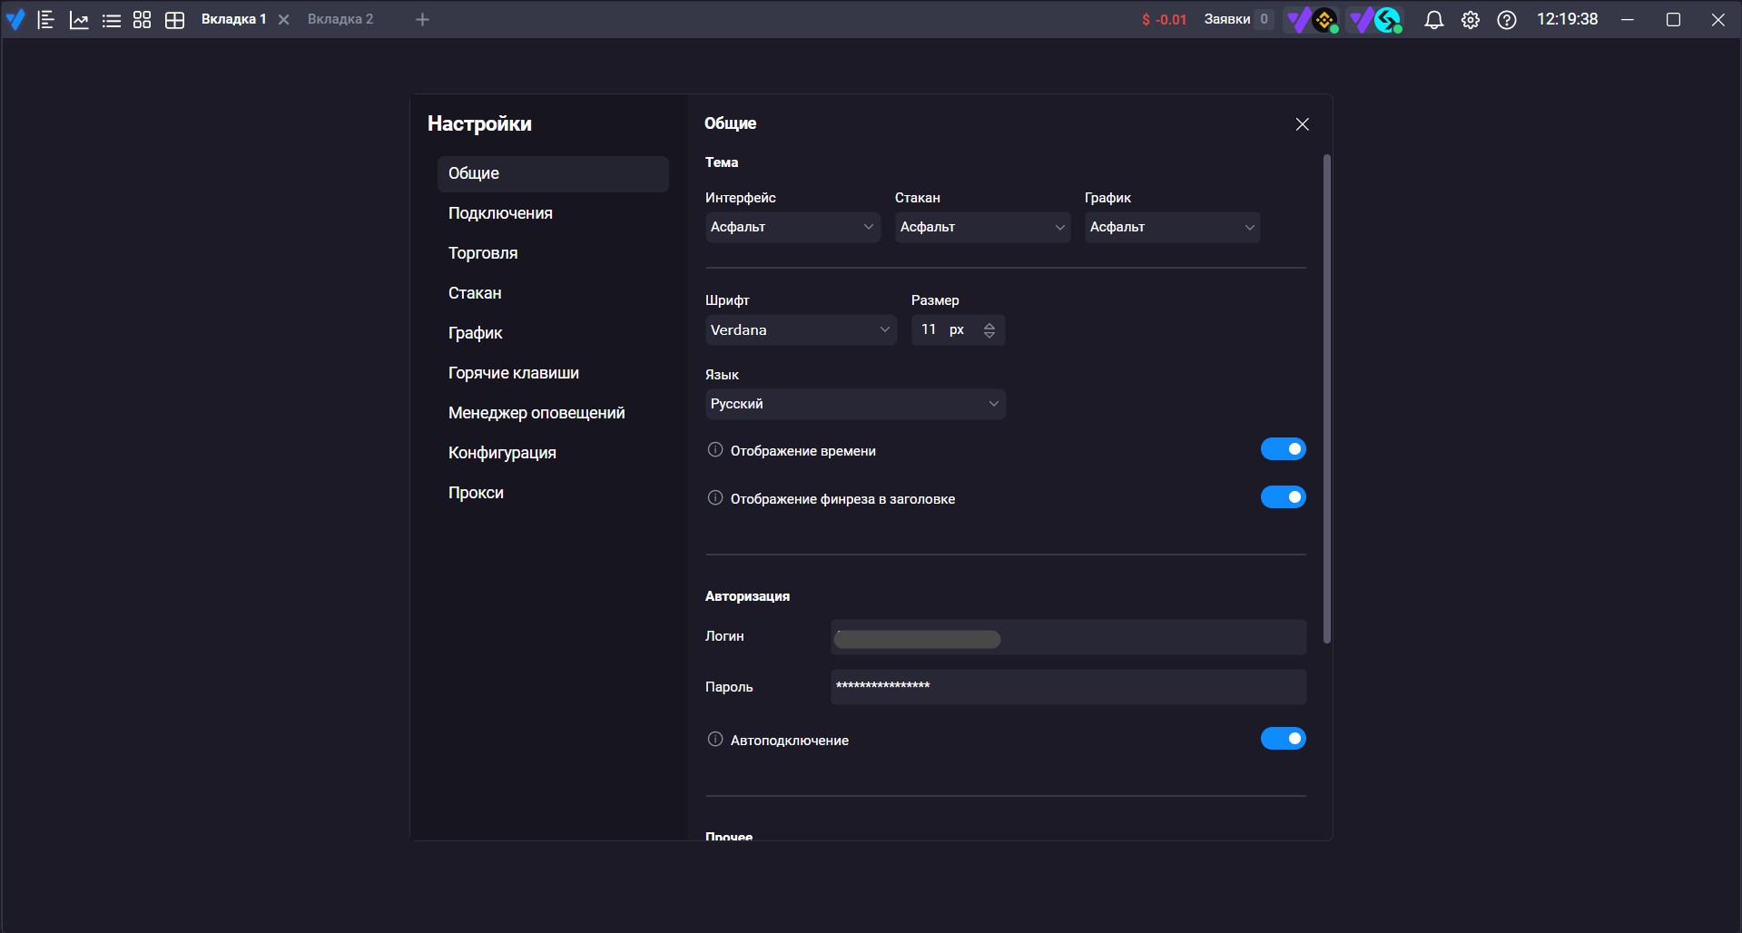
Task: Switch to Вкладка 2 tab
Action: (x=340, y=19)
